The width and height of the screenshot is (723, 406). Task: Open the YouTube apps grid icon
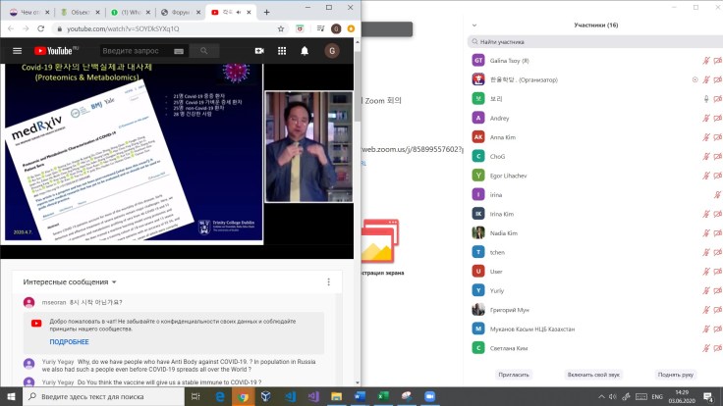[283, 50]
